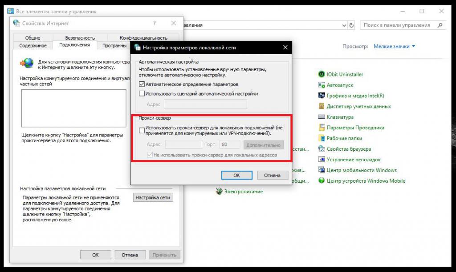Image resolution: width=456 pixels, height=272 pixels.
Task: Click the refresh icon beside the address bar
Action: click(x=351, y=25)
